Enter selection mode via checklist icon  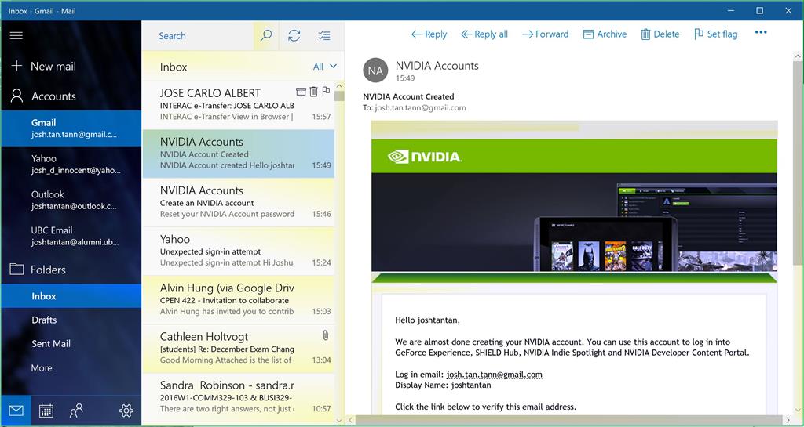[x=324, y=35]
